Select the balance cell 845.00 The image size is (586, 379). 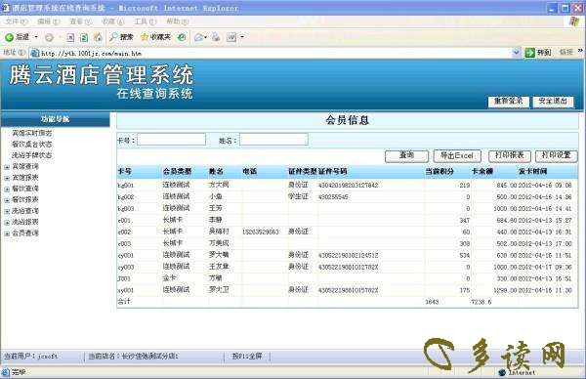pyautogui.click(x=506, y=186)
